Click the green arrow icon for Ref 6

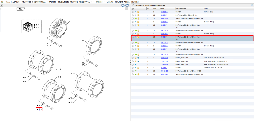(136, 31)
